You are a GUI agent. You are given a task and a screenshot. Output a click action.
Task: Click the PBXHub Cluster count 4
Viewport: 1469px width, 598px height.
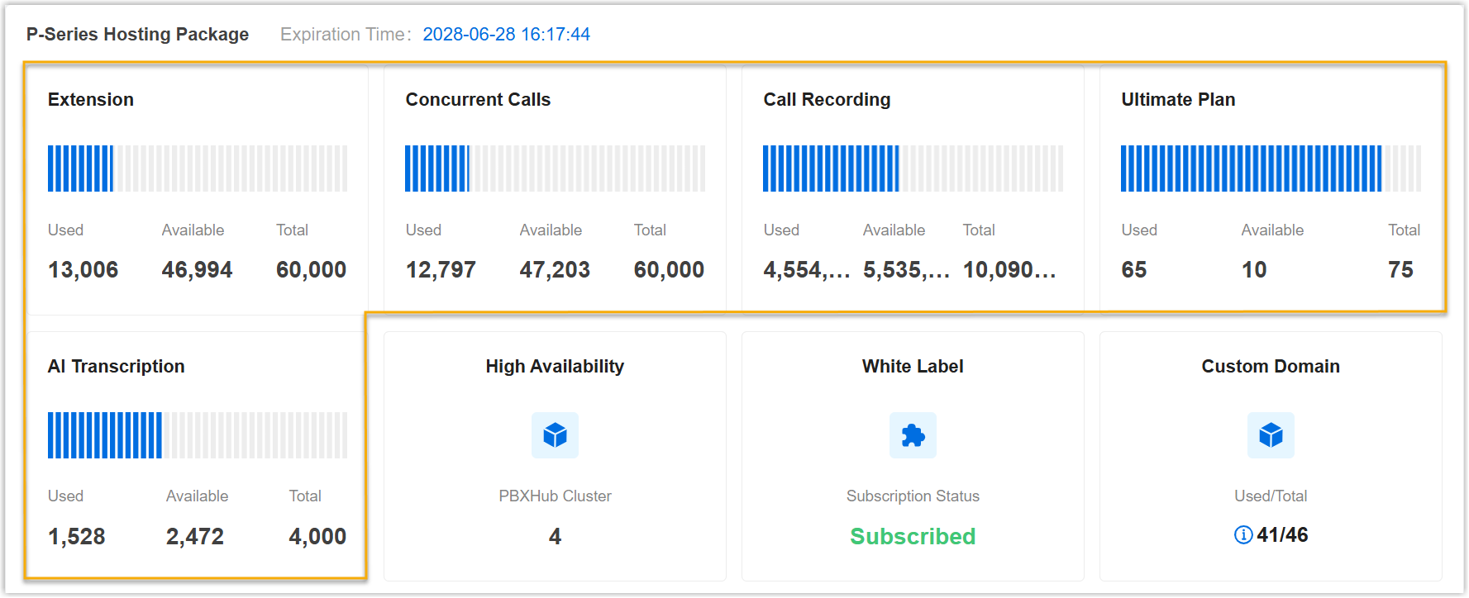point(555,537)
